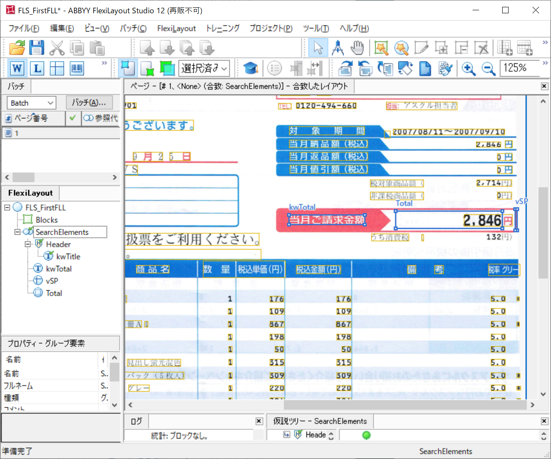Viewport: 551px width, 459px height.
Task: Collapse the SearchElements tree node
Action: (18, 232)
